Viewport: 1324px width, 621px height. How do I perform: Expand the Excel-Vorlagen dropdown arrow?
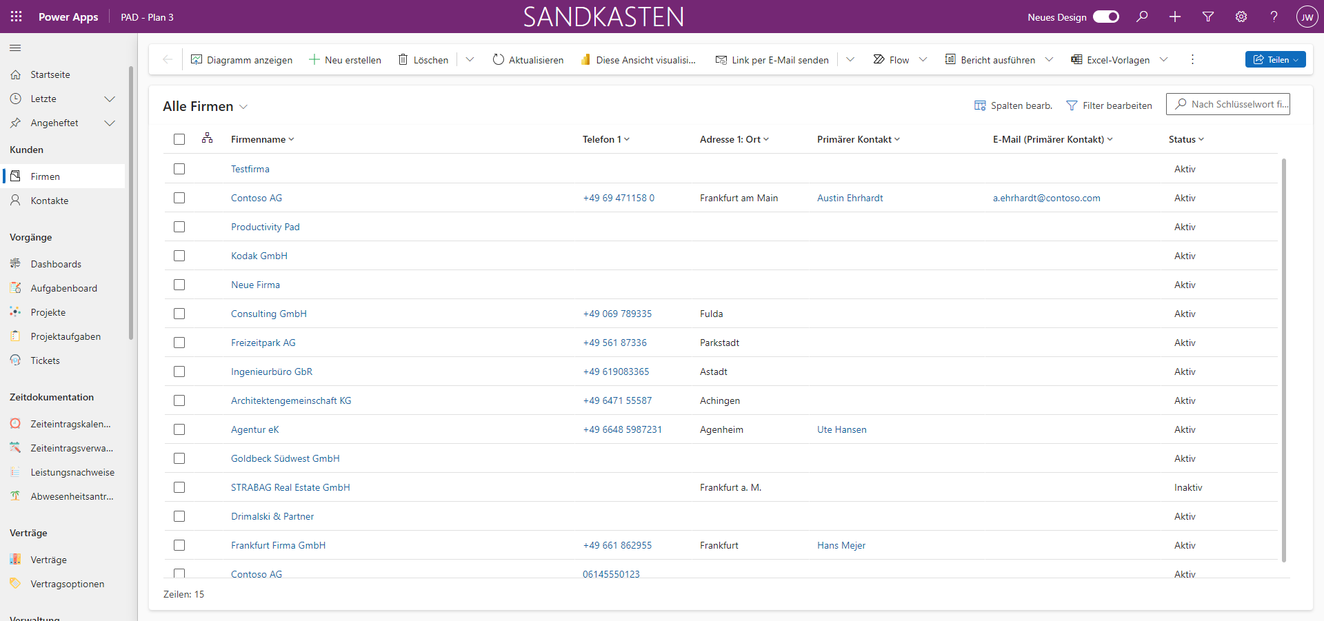(1163, 60)
